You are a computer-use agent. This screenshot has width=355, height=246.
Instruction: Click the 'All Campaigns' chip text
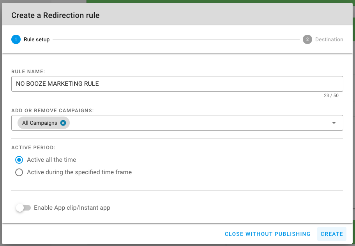[40, 123]
